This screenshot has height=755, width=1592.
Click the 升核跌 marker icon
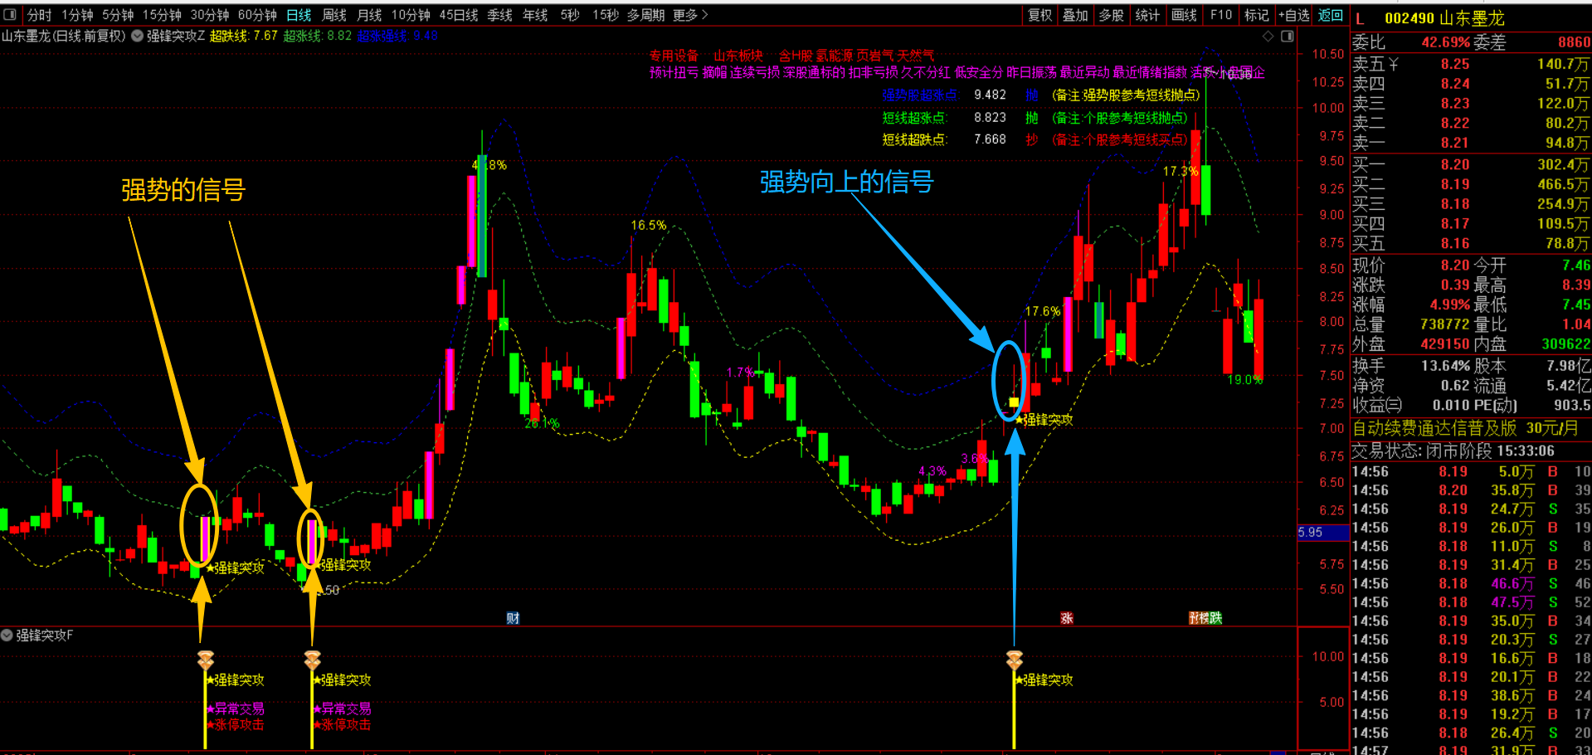pos(1205,618)
